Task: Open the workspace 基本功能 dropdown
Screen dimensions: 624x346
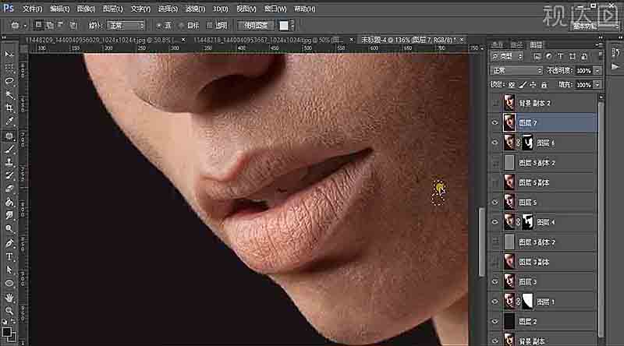Action: [595, 26]
